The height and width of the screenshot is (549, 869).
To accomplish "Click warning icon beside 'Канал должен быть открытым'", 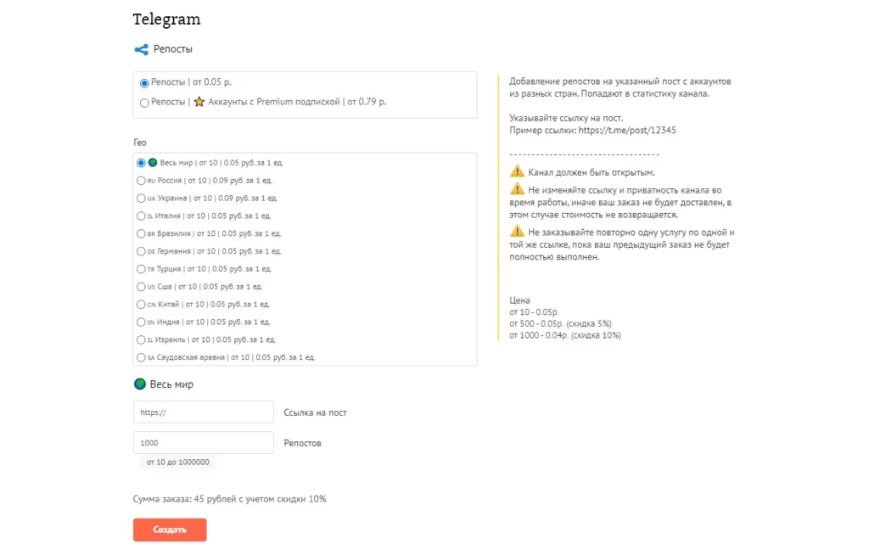I will (x=517, y=171).
